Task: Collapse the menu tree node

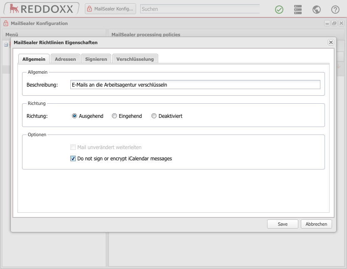Action: 6,45
